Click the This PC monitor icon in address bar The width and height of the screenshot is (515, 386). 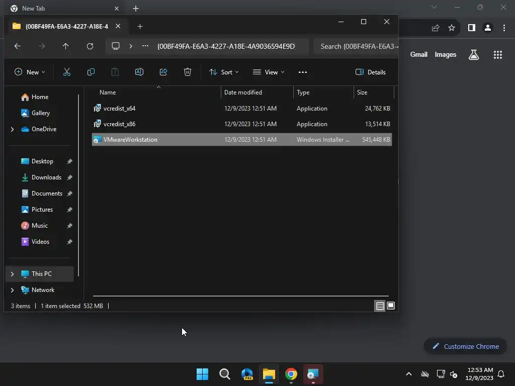[116, 46]
